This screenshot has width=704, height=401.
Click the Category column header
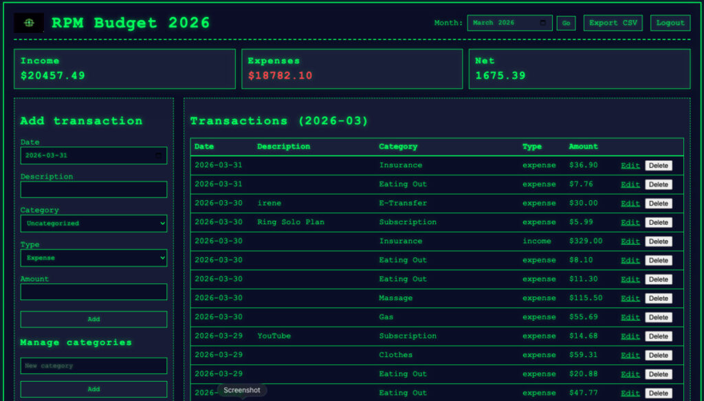[x=398, y=147]
